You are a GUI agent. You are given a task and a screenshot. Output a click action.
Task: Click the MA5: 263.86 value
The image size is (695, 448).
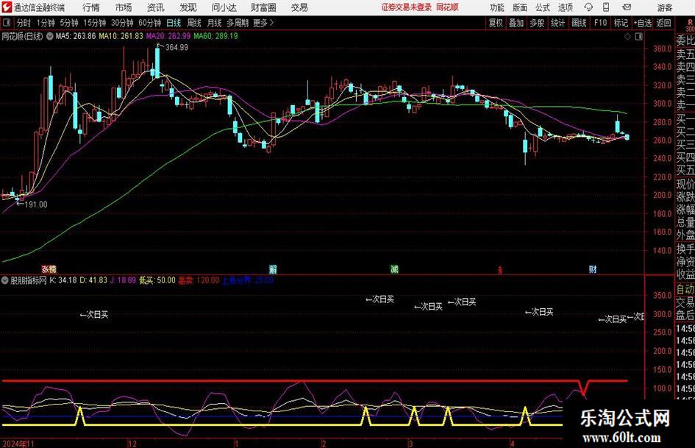point(75,36)
